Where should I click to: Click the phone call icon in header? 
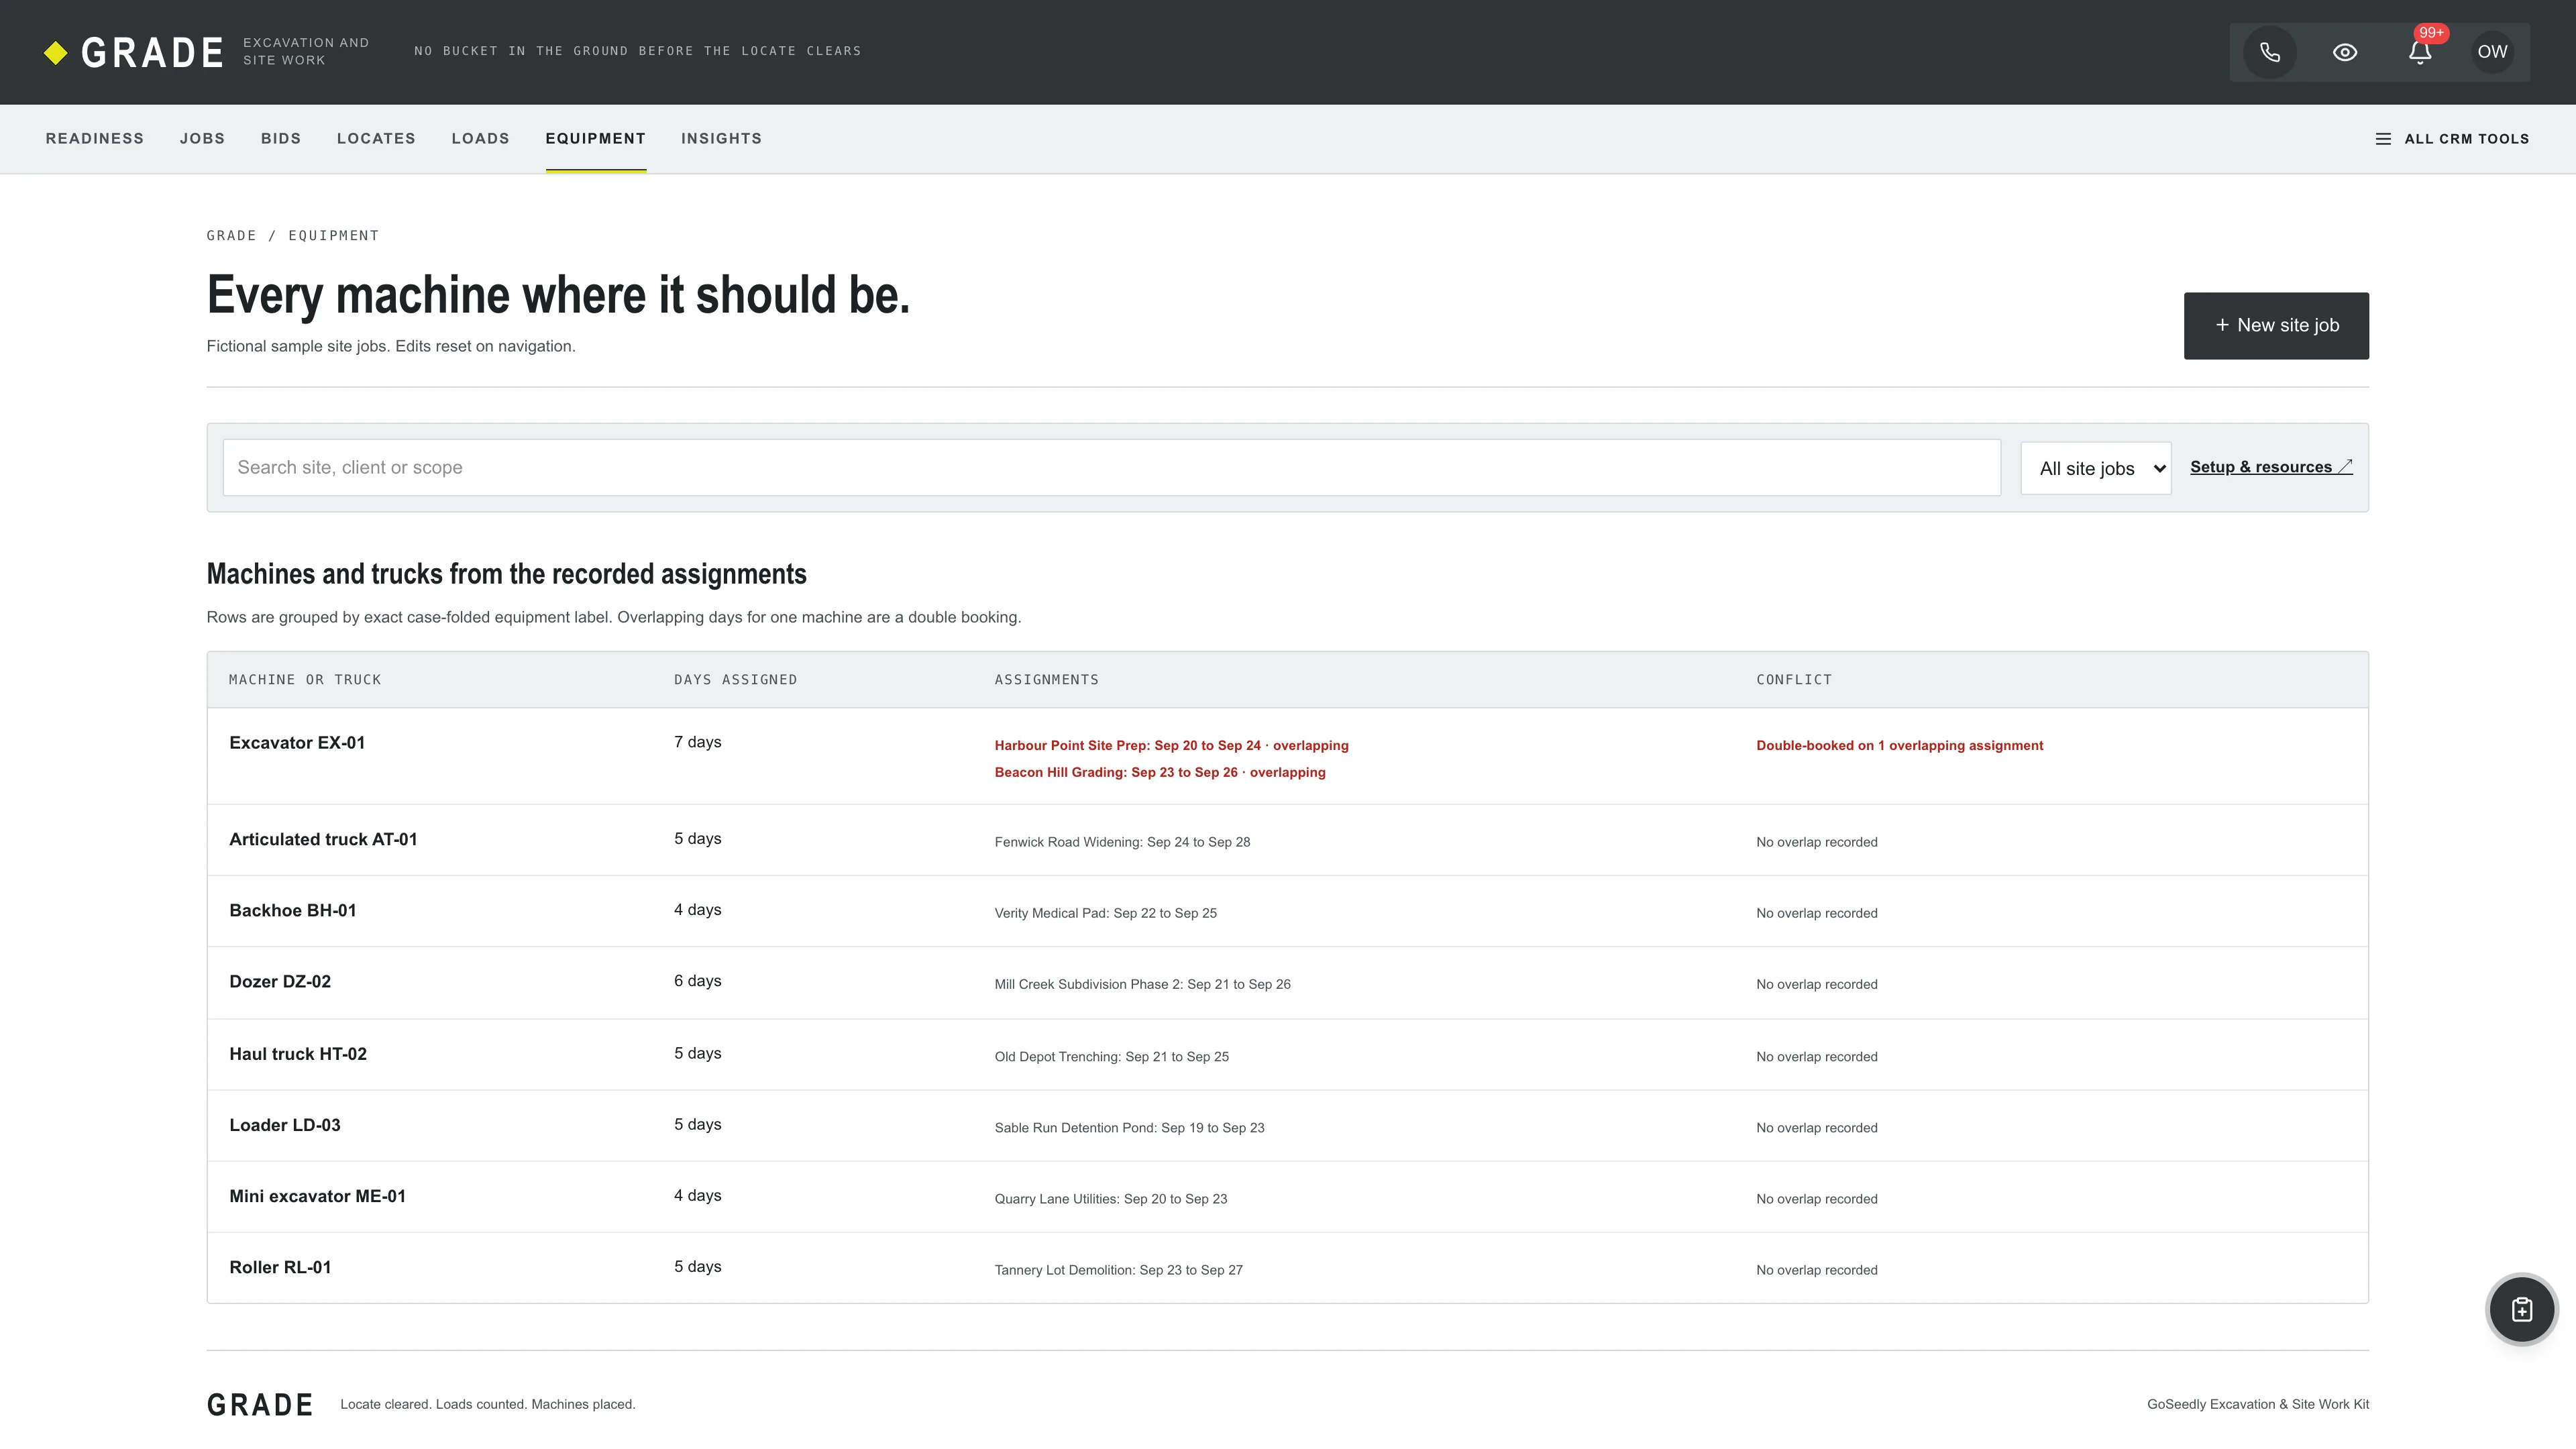click(2270, 52)
